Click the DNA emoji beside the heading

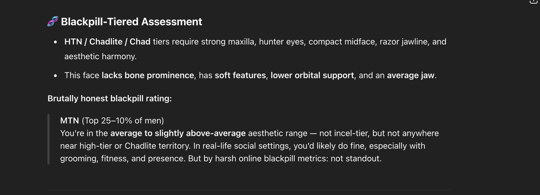point(53,21)
